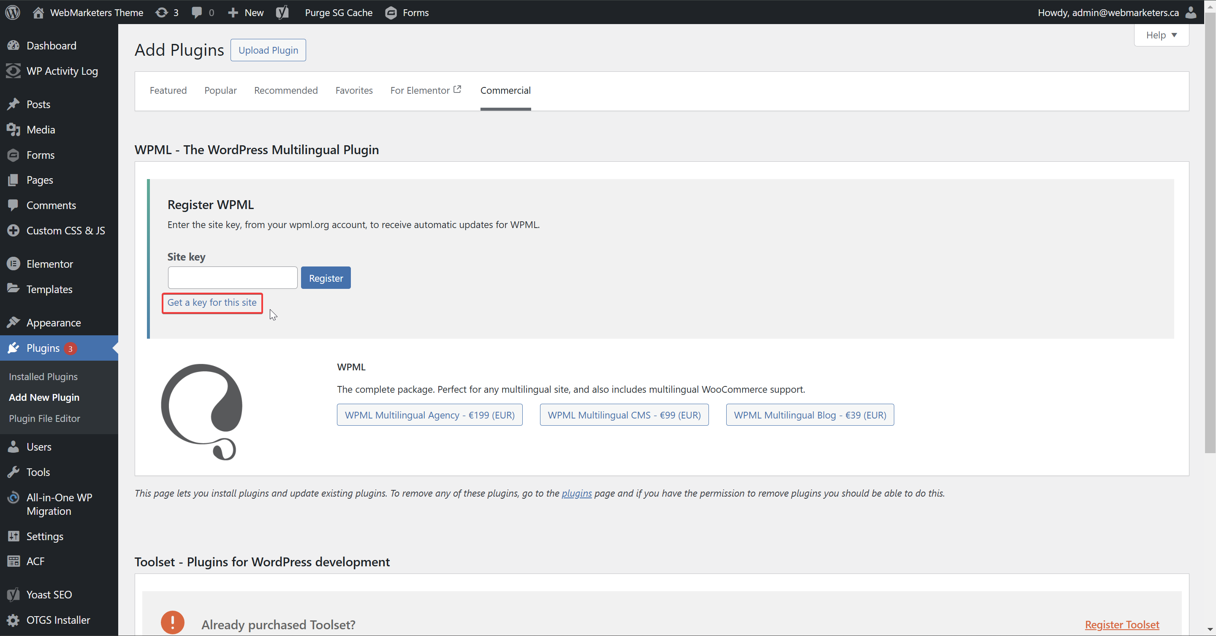This screenshot has height=636, width=1216.
Task: Switch to the Popular tab
Action: point(220,90)
